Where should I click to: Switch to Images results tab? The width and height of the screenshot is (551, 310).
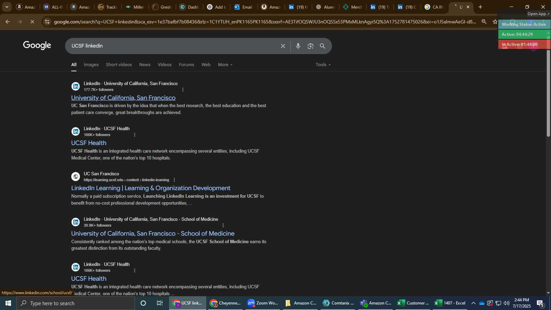point(91,65)
